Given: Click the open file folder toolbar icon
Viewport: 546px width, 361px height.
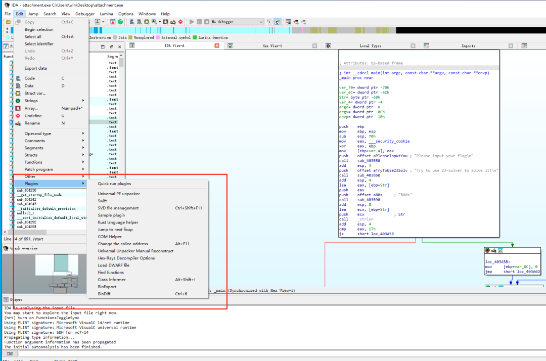Looking at the screenshot, I should click(x=9, y=22).
